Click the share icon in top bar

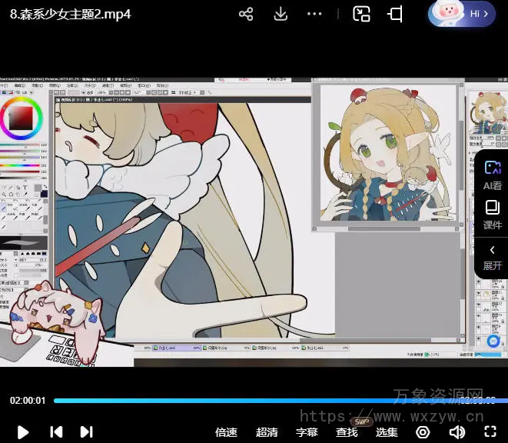(x=246, y=15)
